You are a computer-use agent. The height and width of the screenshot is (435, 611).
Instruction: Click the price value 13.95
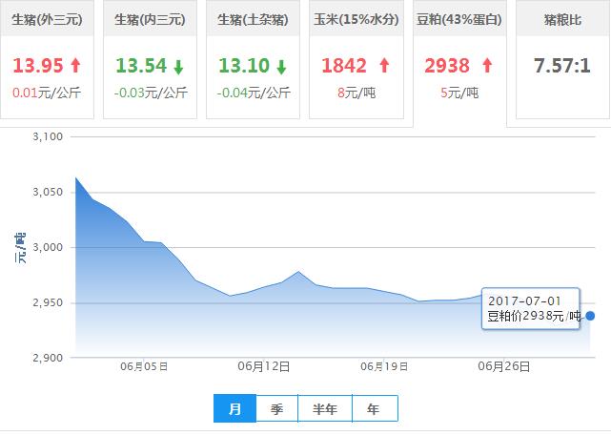38,65
